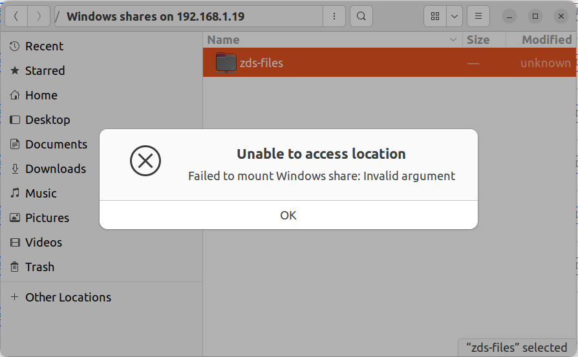The height and width of the screenshot is (357, 578).
Task: Select the zds-files shared folder icon
Action: 226,63
